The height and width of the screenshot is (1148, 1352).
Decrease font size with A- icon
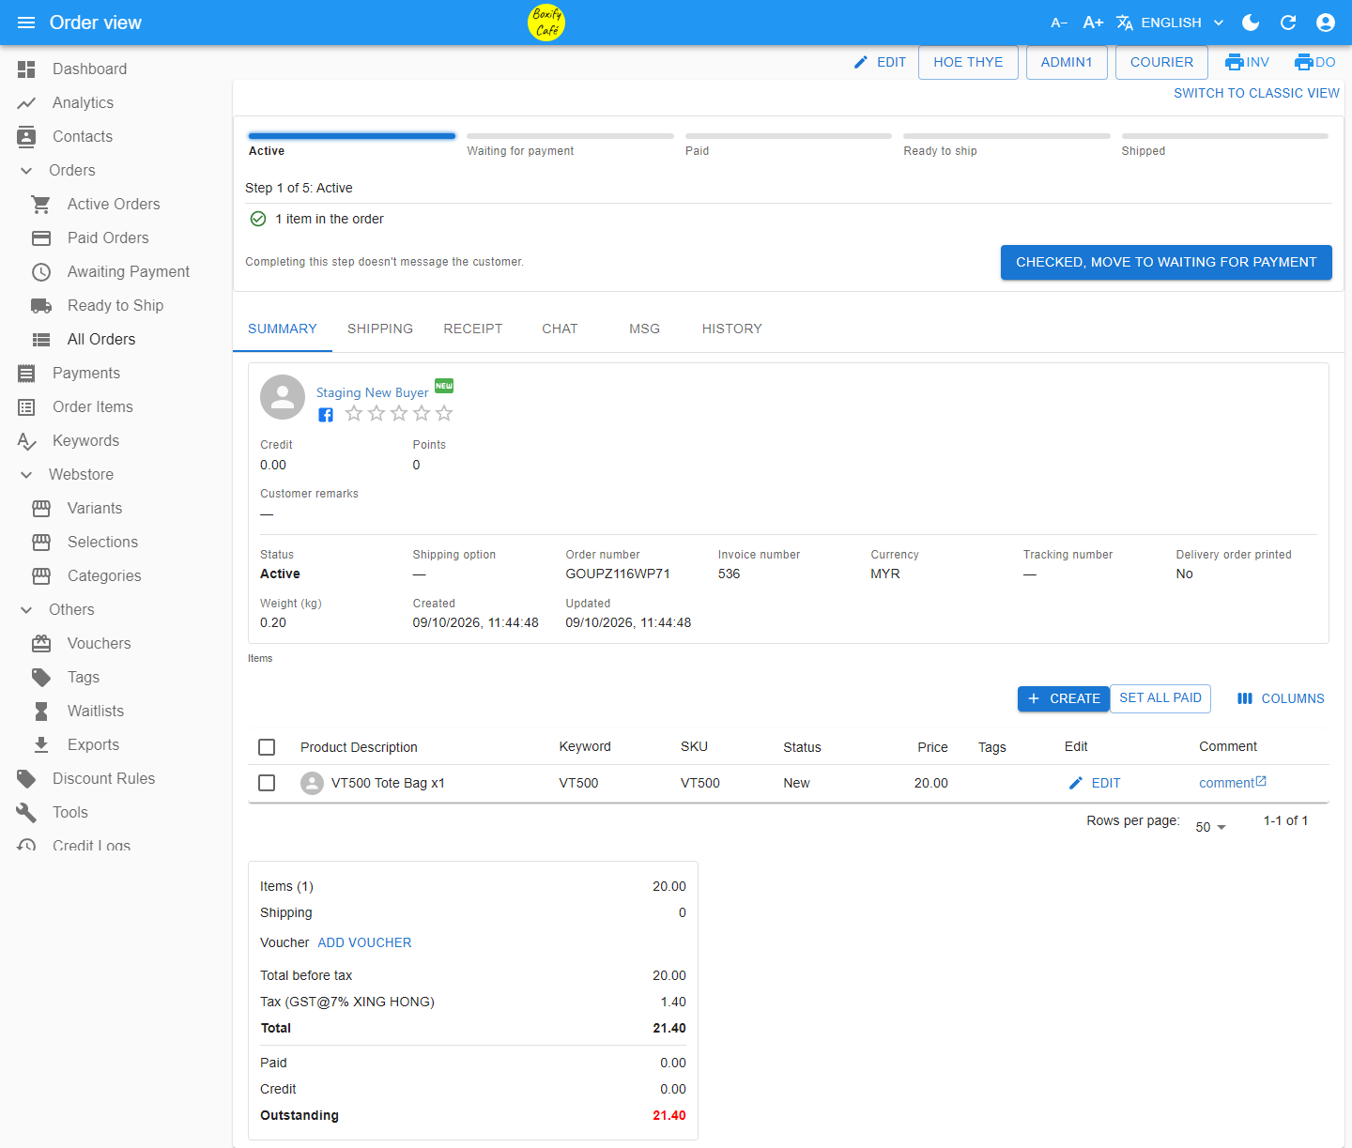1059,23
